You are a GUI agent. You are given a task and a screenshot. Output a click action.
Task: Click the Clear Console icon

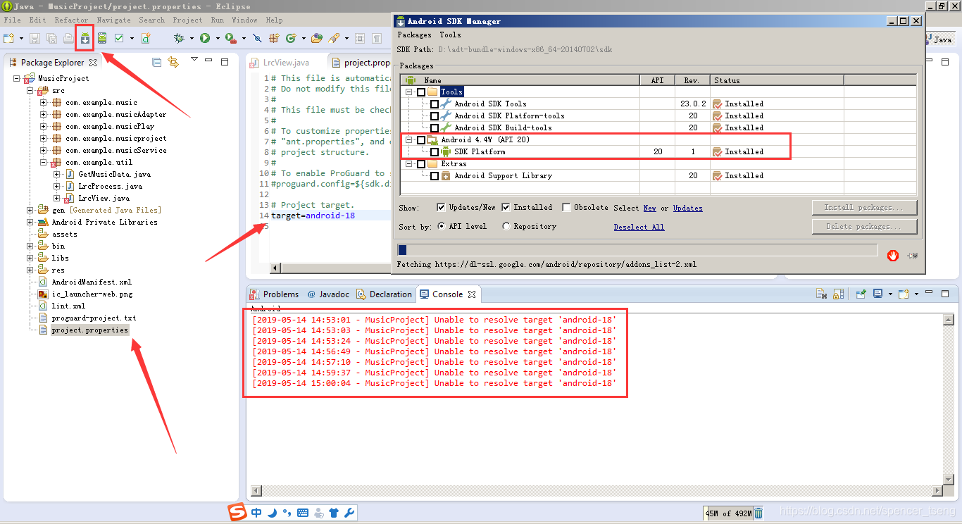click(x=821, y=294)
